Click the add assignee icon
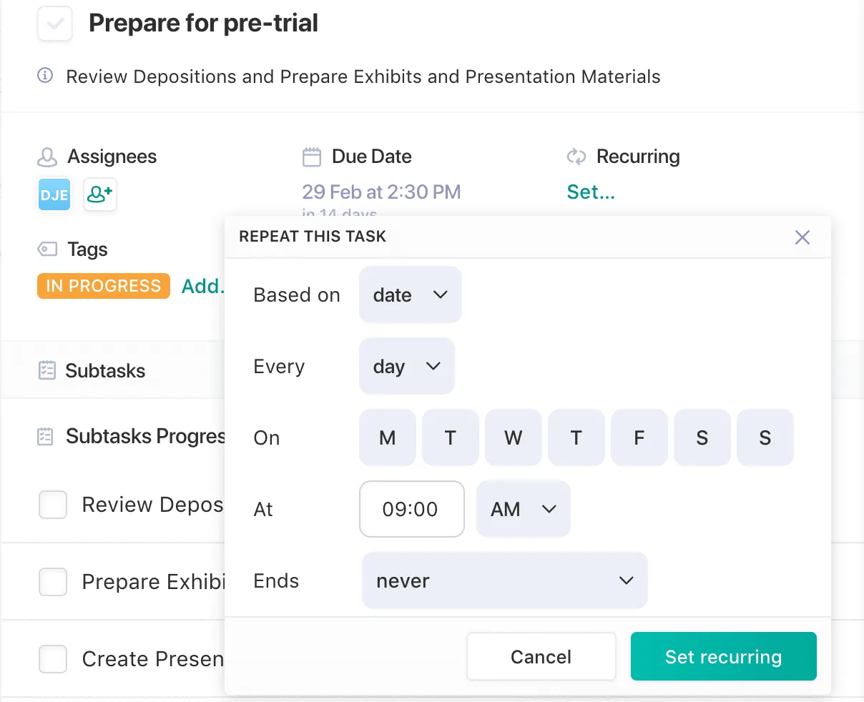Image resolution: width=864 pixels, height=702 pixels. click(x=99, y=194)
